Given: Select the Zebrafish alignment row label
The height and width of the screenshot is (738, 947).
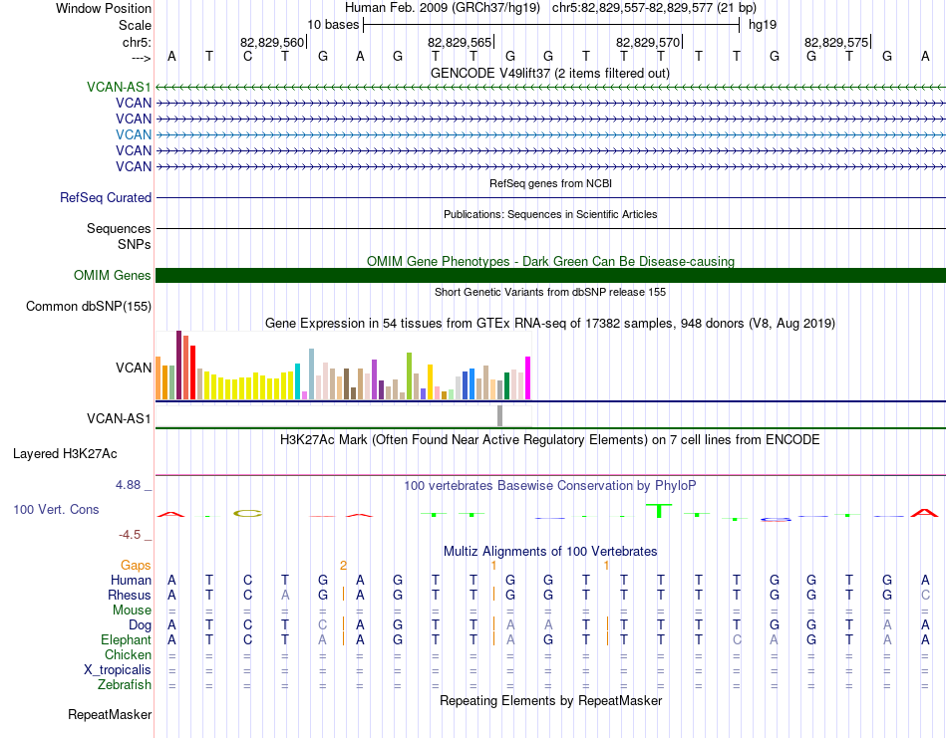Looking at the screenshot, I should 125,684.
